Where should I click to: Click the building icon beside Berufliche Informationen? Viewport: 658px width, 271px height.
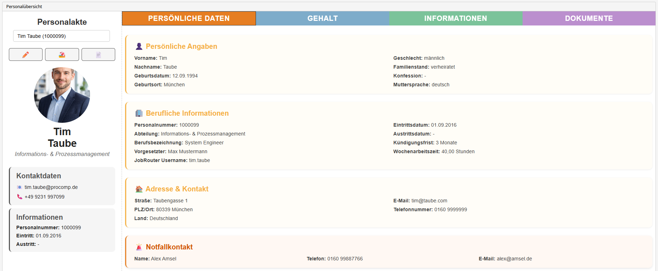139,113
